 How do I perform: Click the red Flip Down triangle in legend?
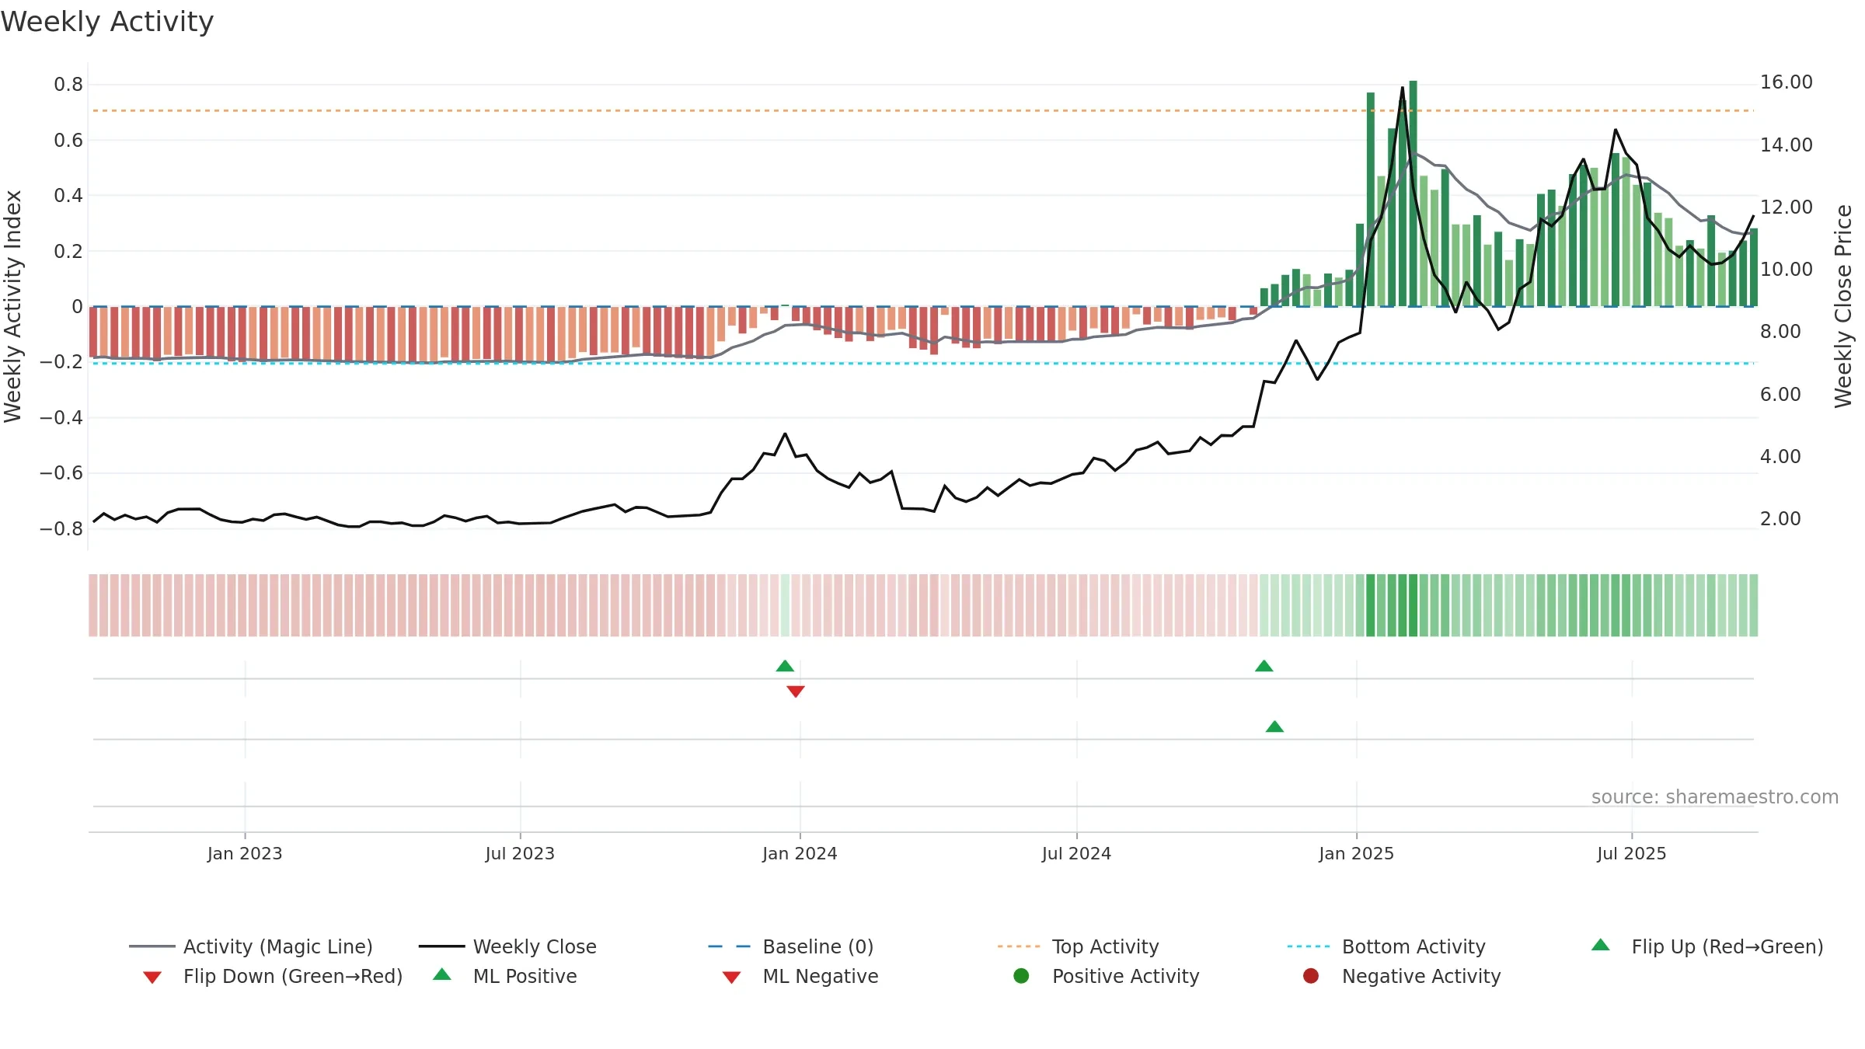pos(152,978)
